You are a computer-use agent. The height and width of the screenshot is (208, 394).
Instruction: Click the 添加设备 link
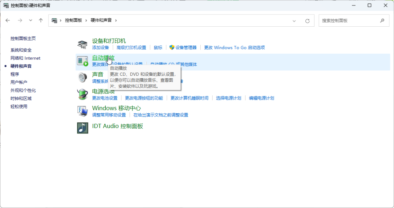101,48
